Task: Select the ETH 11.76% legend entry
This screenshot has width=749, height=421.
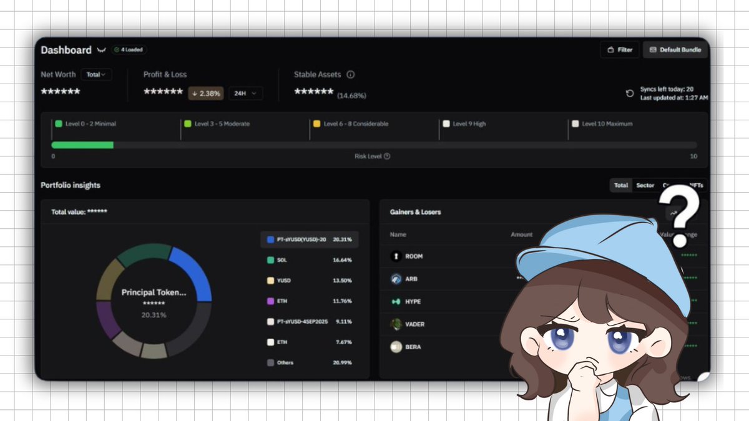Action: [x=309, y=301]
